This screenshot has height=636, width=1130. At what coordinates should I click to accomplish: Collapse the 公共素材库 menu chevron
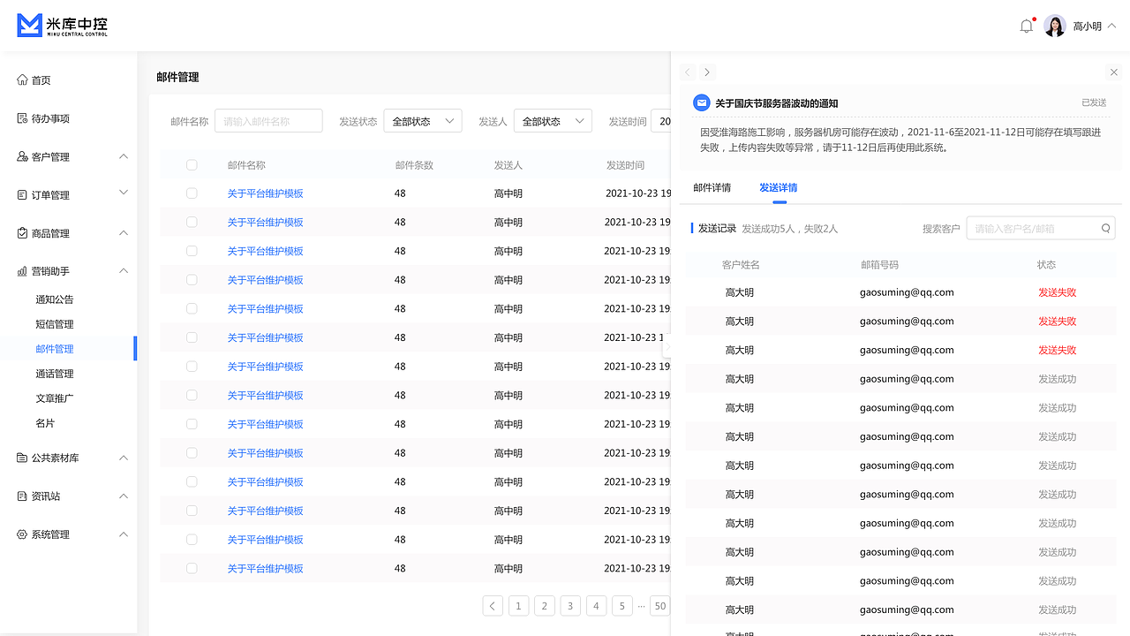pos(124,458)
